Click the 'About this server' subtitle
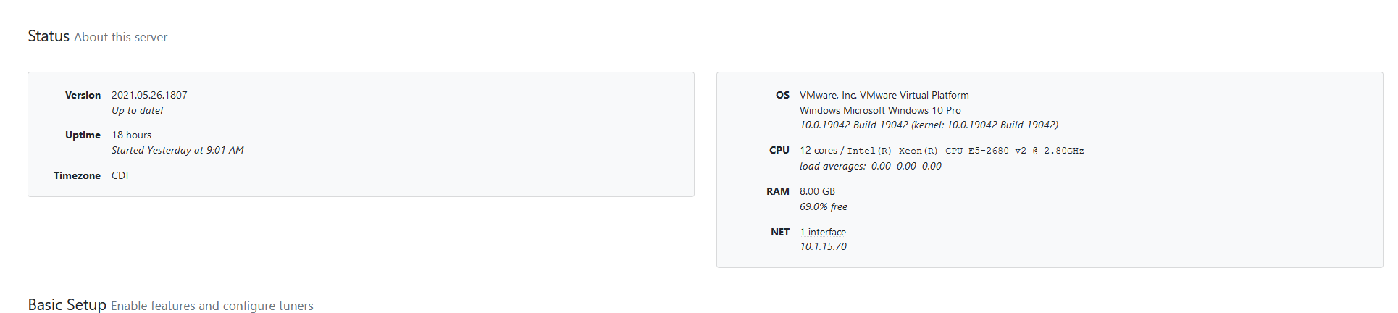The width and height of the screenshot is (1398, 313). click(x=120, y=37)
